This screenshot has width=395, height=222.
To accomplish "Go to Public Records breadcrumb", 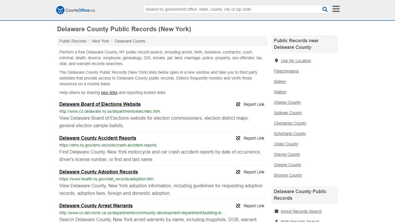I will (x=73, y=41).
